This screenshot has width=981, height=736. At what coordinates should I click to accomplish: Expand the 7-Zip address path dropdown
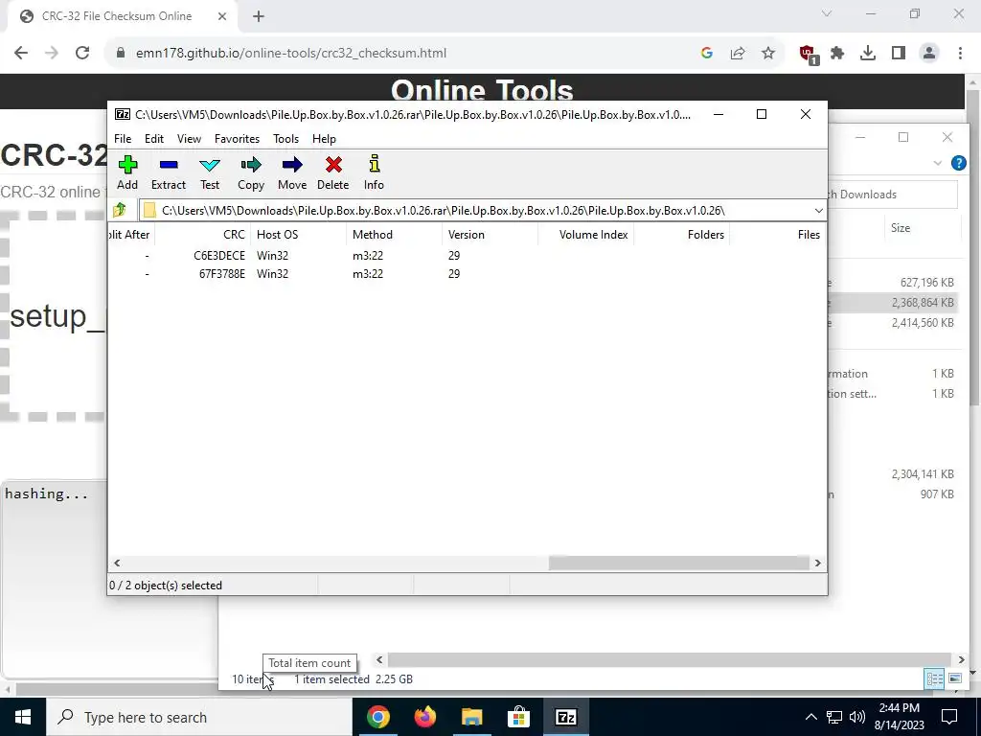coord(818,210)
